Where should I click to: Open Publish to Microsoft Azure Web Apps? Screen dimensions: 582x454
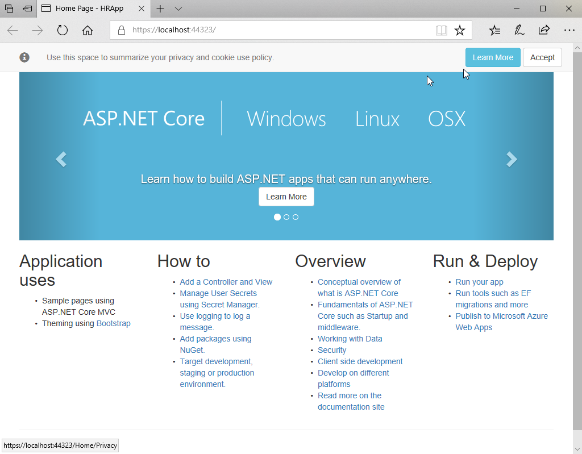(x=501, y=322)
